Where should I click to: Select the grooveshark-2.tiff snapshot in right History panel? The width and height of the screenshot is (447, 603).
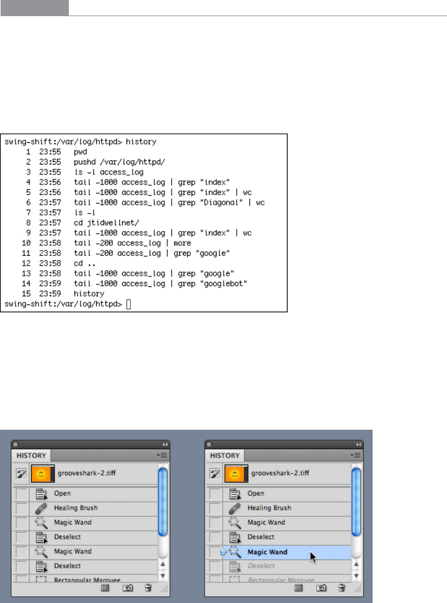(280, 473)
